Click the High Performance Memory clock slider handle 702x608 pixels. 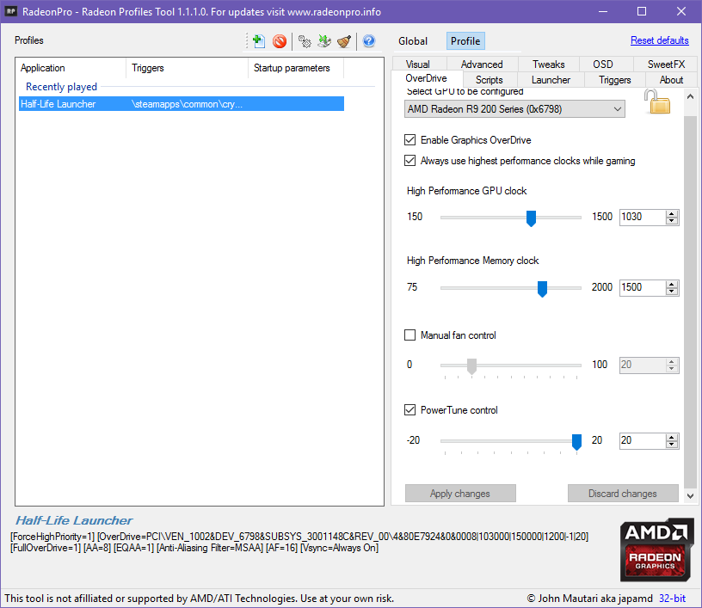542,289
